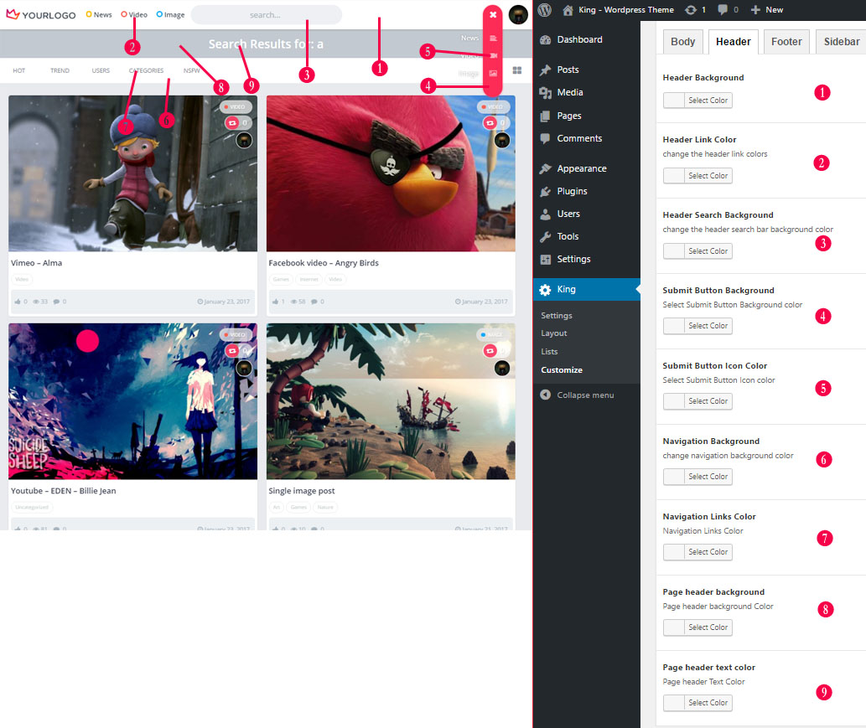Click the YOURLOGO site logo
The height and width of the screenshot is (728, 866).
[41, 14]
